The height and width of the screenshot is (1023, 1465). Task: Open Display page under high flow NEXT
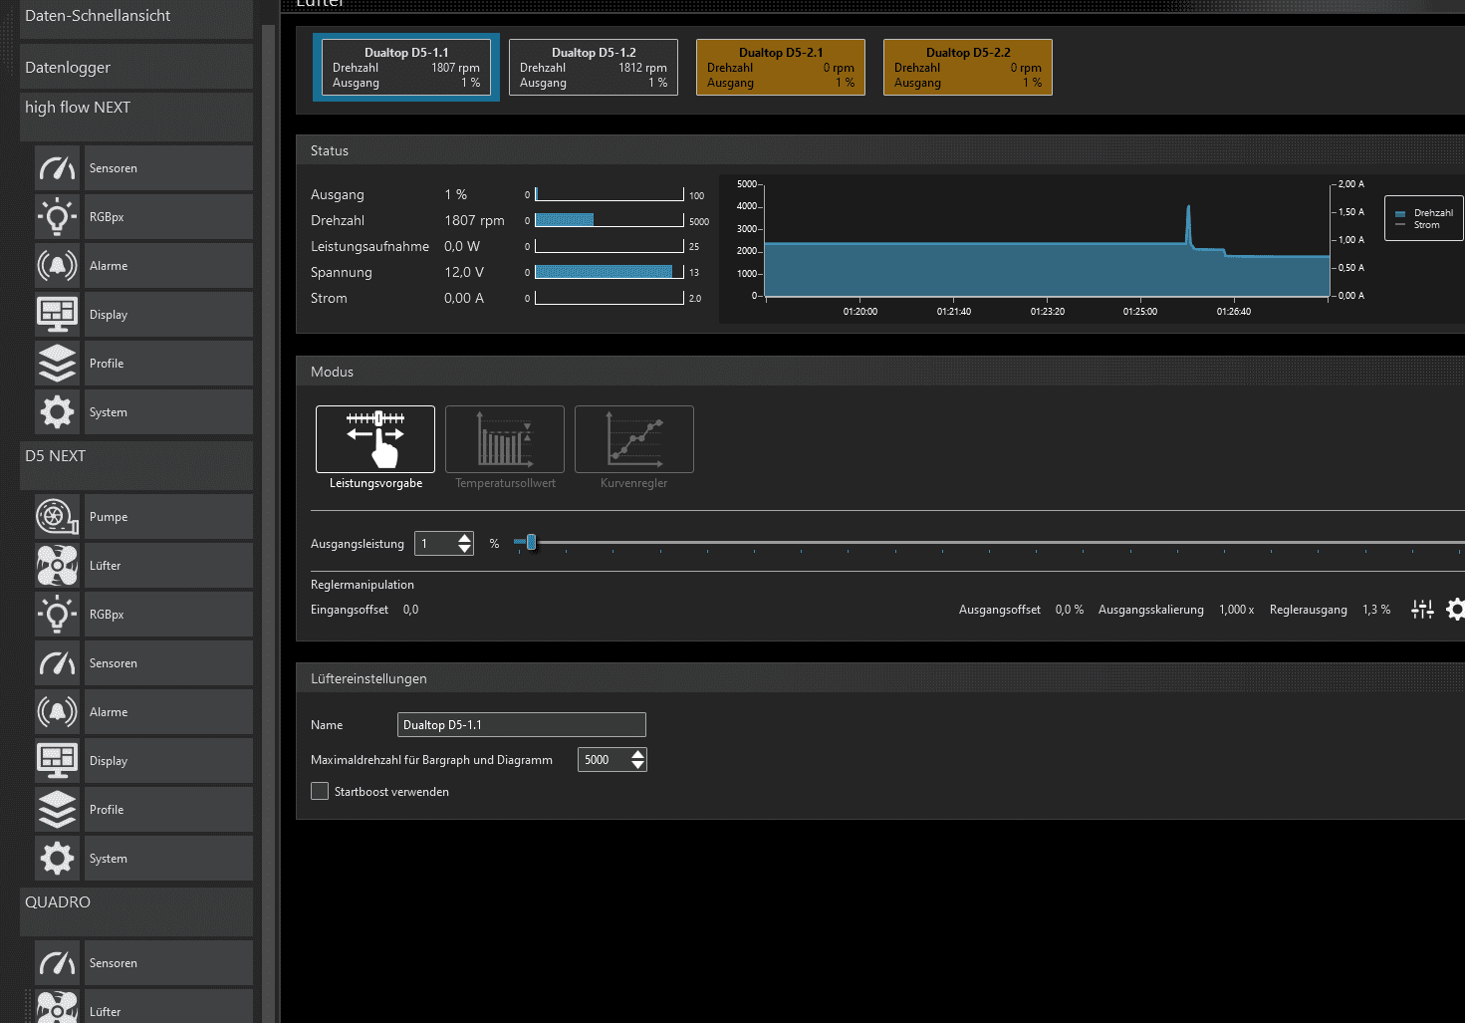[168, 314]
